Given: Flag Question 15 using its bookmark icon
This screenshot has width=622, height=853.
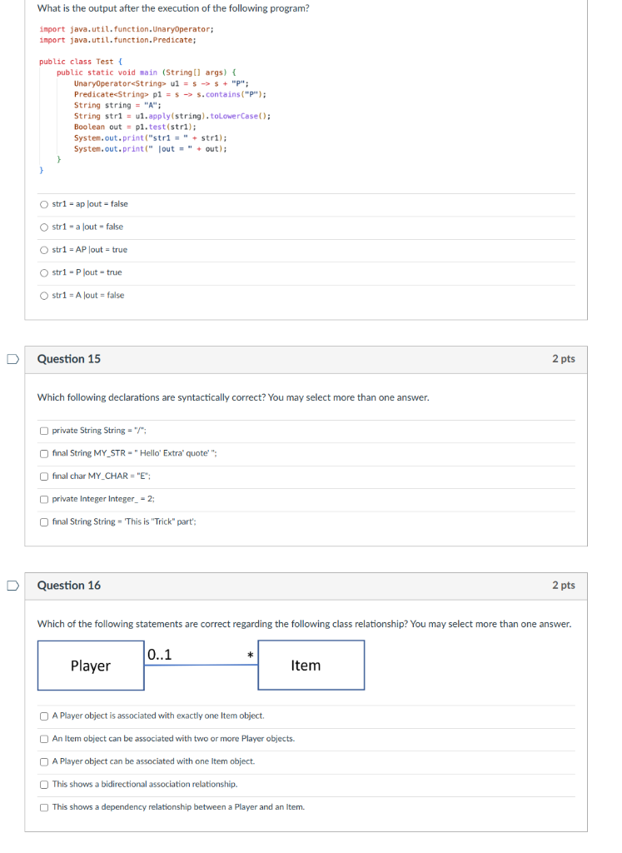Looking at the screenshot, I should coord(12,358).
